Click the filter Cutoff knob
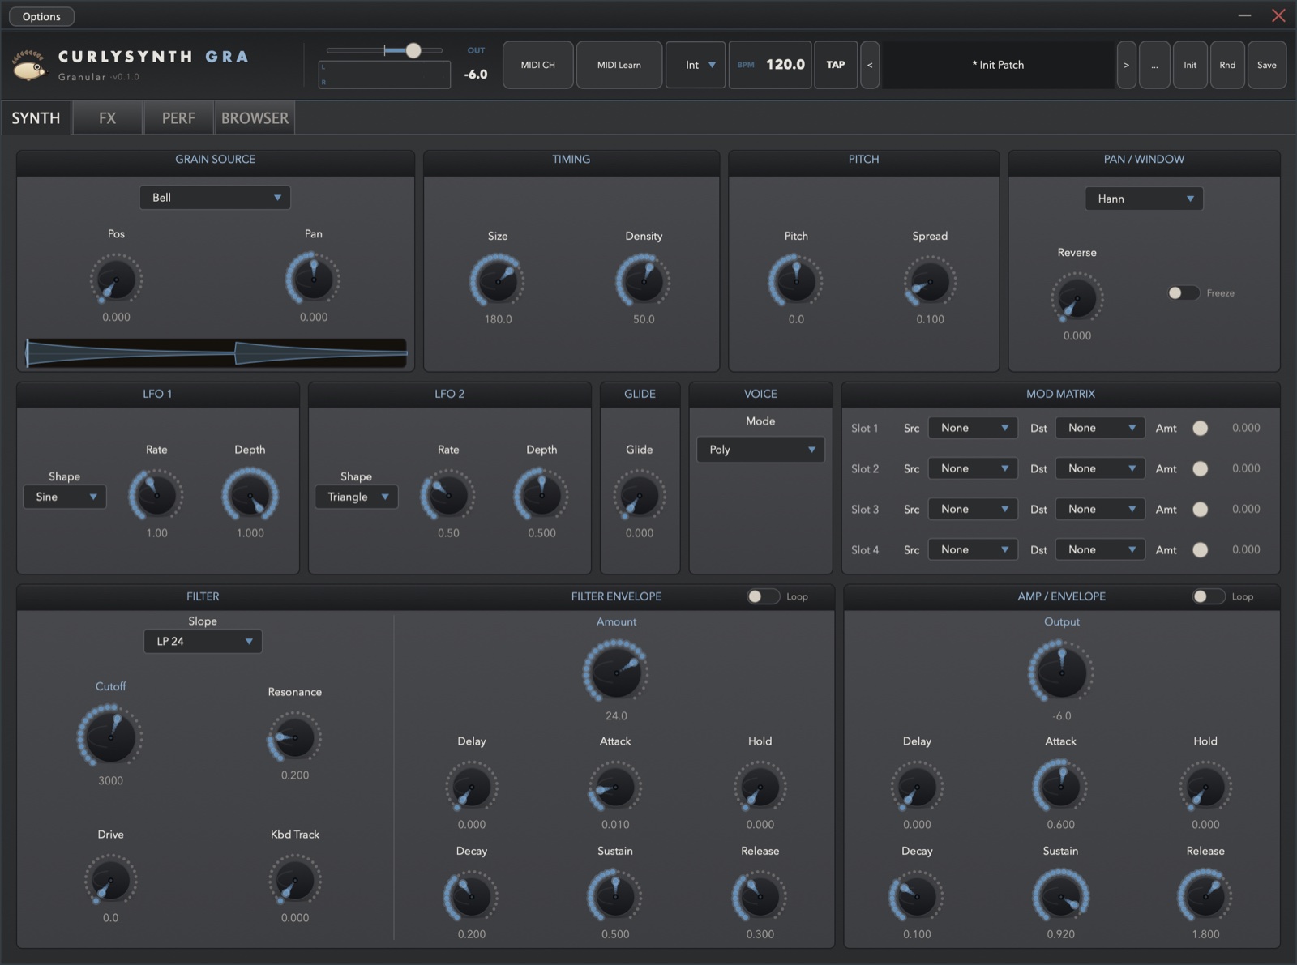This screenshot has height=965, width=1297. click(x=110, y=736)
